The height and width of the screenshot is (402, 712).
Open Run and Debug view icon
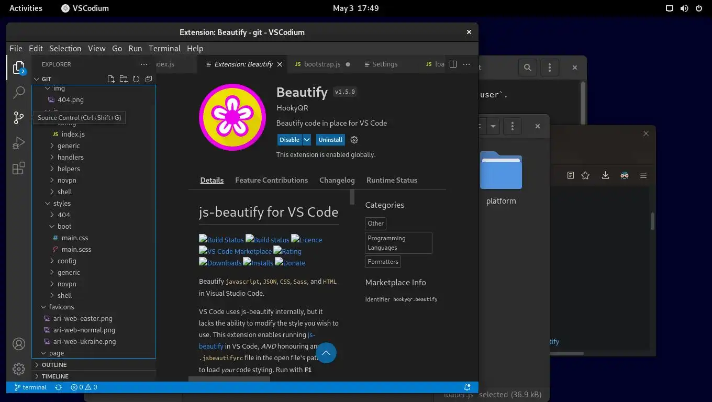[x=19, y=143]
